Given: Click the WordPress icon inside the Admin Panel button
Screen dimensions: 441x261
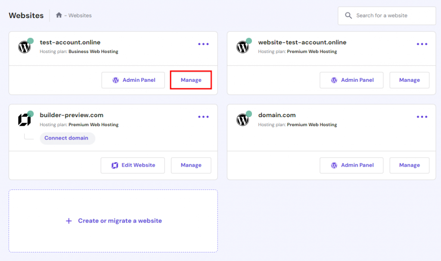Looking at the screenshot, I should click(115, 80).
